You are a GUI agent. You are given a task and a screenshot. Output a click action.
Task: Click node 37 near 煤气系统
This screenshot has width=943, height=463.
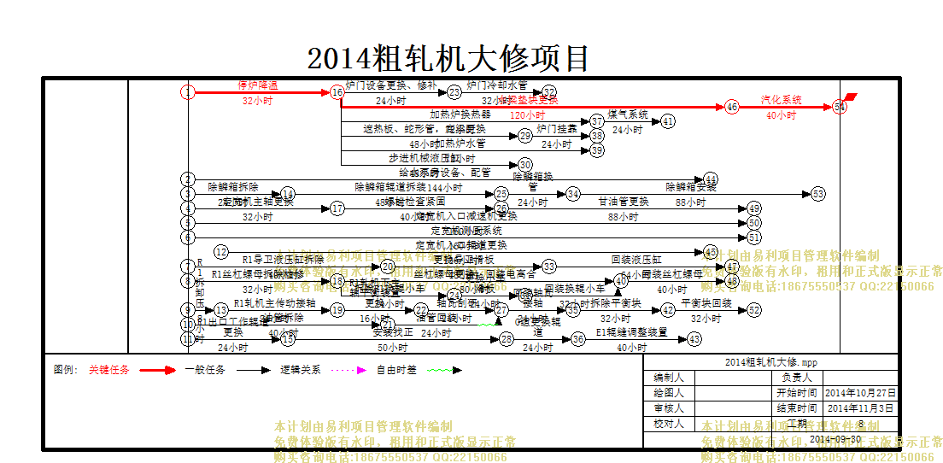pos(596,121)
